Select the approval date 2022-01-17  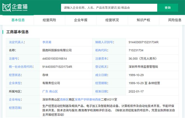[136, 91]
